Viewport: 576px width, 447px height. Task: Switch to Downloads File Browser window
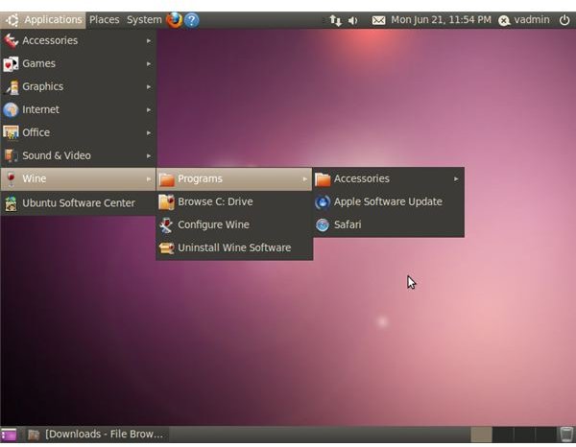click(96, 435)
